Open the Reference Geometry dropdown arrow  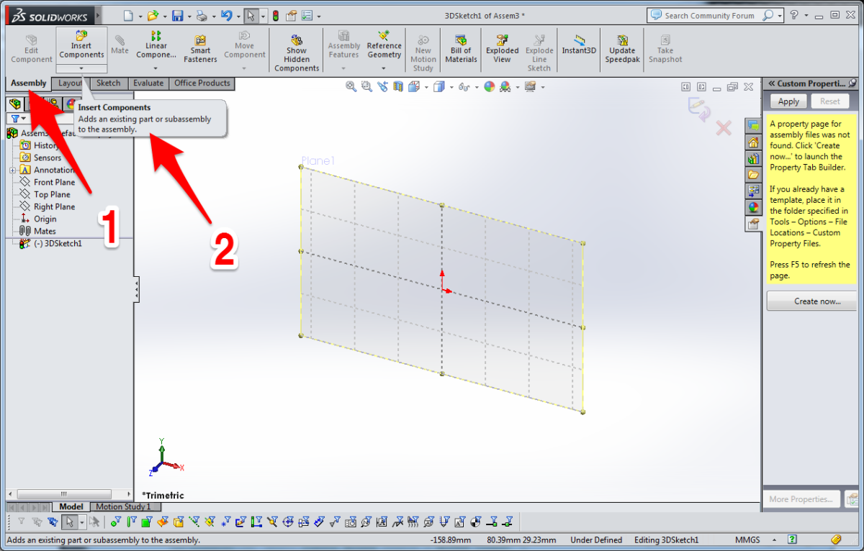point(384,68)
